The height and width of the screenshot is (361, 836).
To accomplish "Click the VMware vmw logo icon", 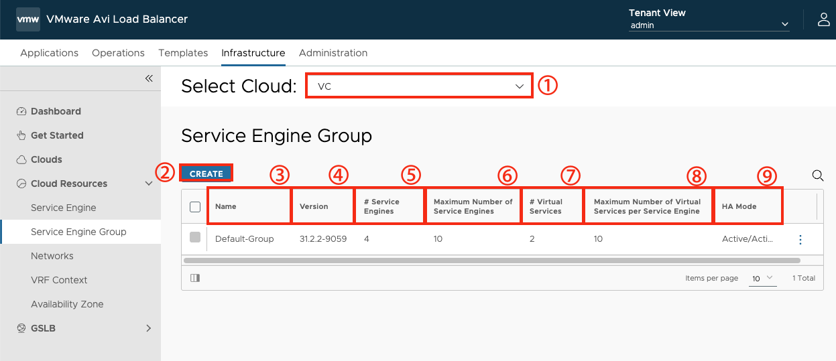I will [28, 19].
